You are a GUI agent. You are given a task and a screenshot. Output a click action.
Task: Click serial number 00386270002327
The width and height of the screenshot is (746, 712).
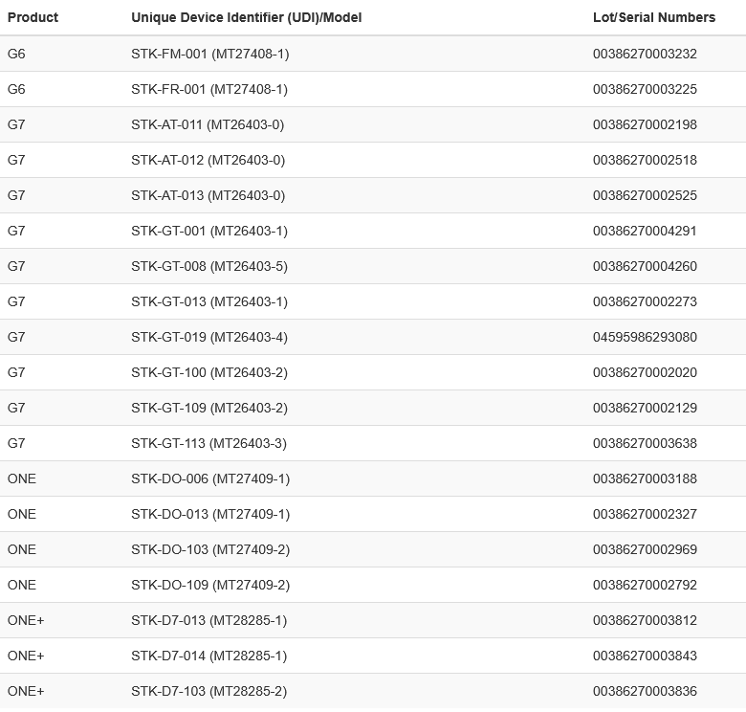[x=645, y=514]
